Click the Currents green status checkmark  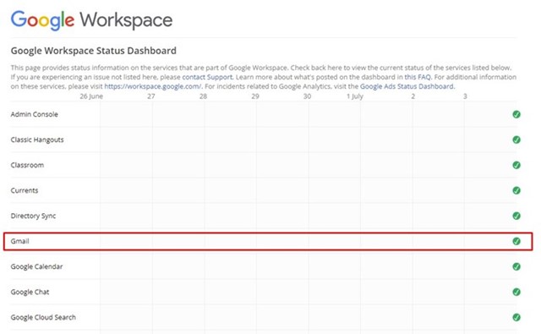tap(516, 190)
